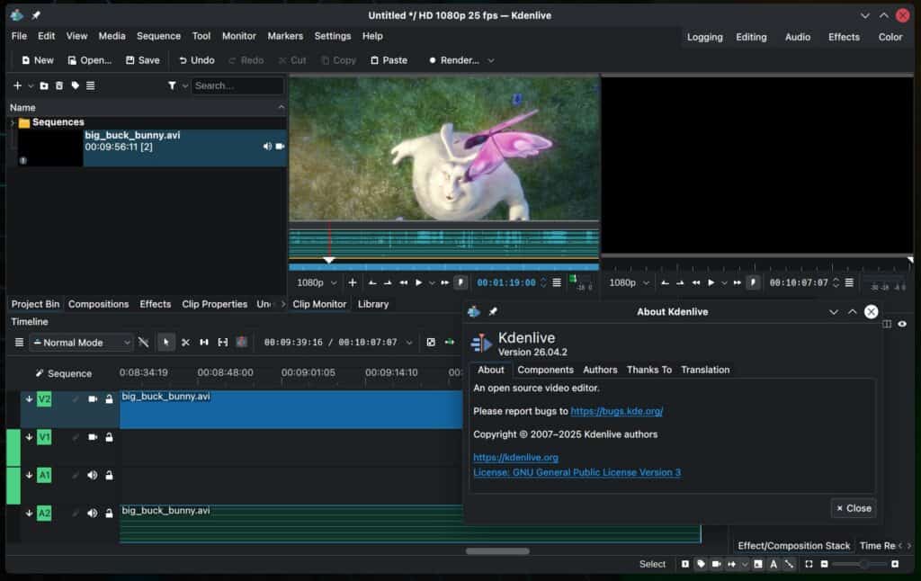Viewport: 921px width, 581px height.
Task: Hide video on track V1
Action: click(93, 437)
